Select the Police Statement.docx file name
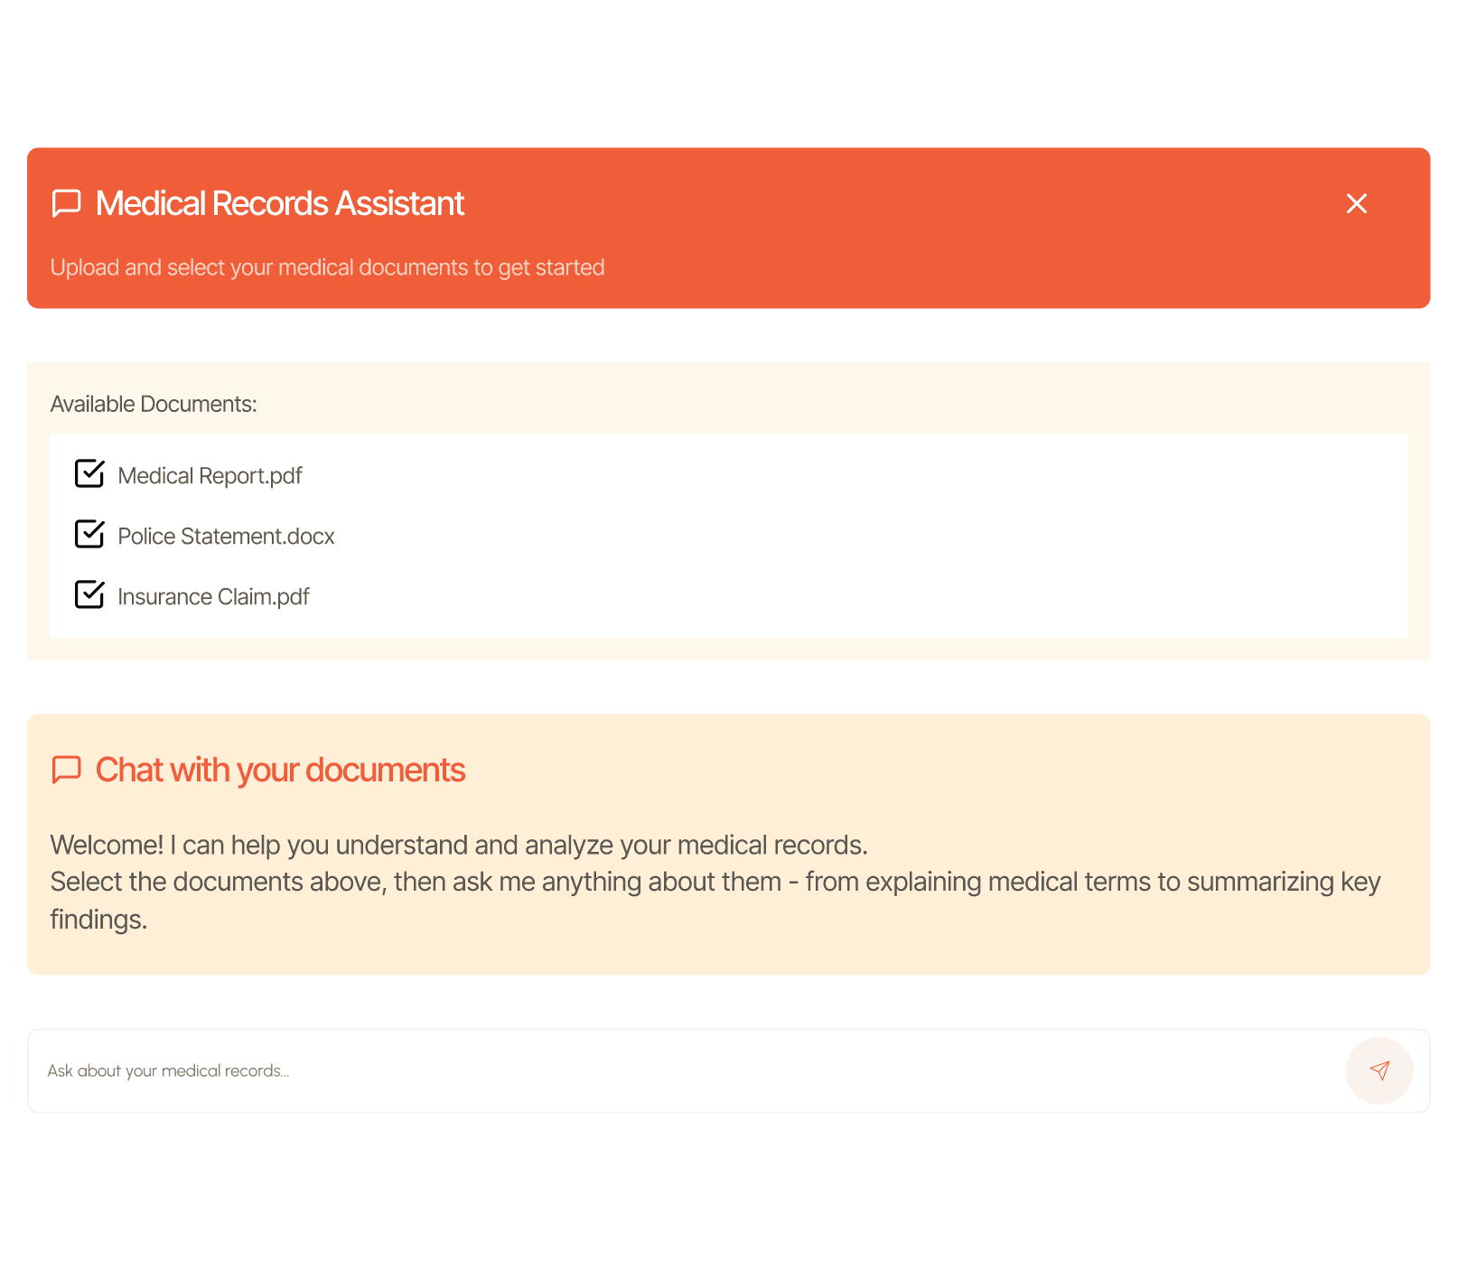The width and height of the screenshot is (1458, 1262). (x=226, y=537)
